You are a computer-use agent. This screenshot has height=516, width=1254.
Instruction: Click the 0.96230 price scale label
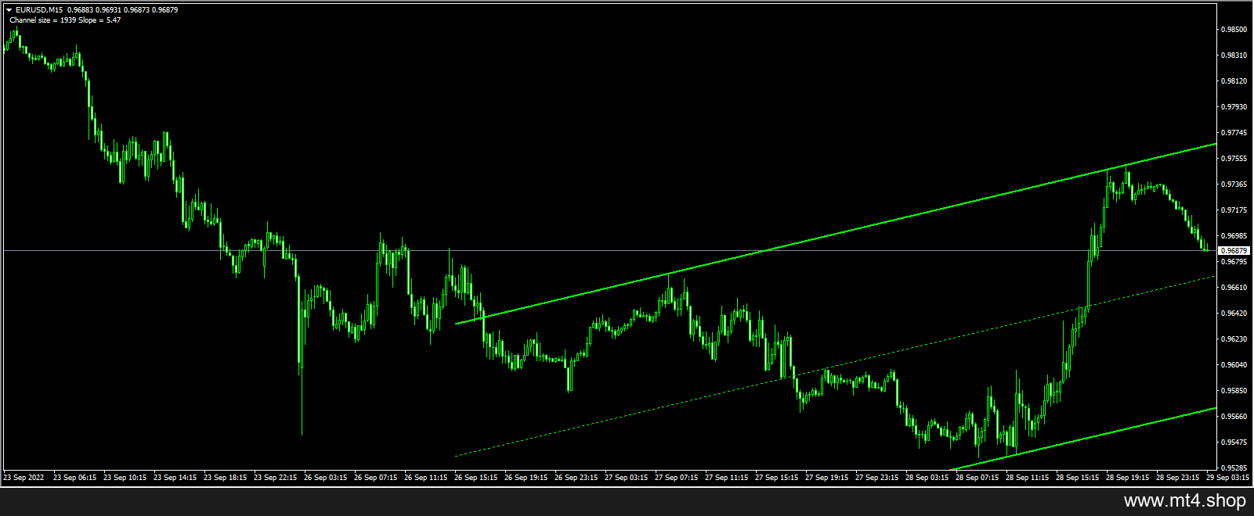1234,339
